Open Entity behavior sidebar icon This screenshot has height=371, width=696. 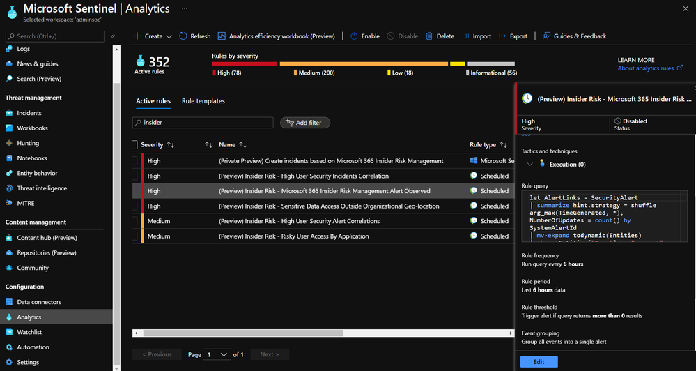pos(9,173)
